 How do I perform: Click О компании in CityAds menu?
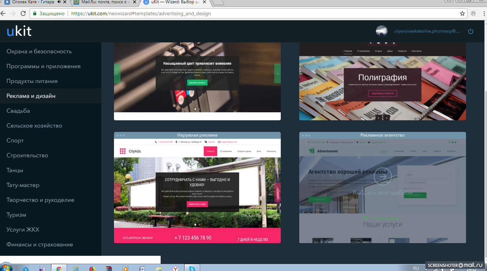[226, 151]
